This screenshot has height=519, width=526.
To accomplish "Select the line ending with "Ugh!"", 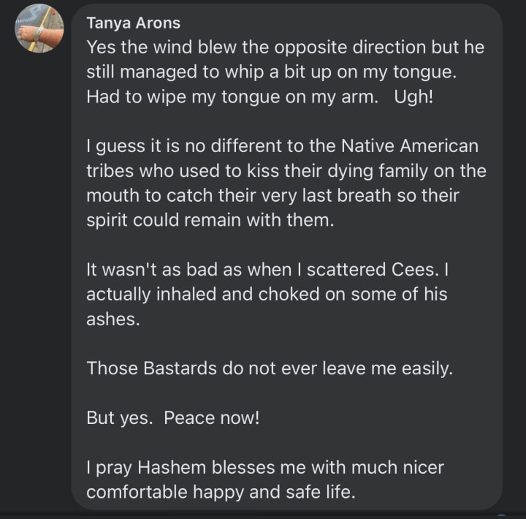I will tap(259, 97).
